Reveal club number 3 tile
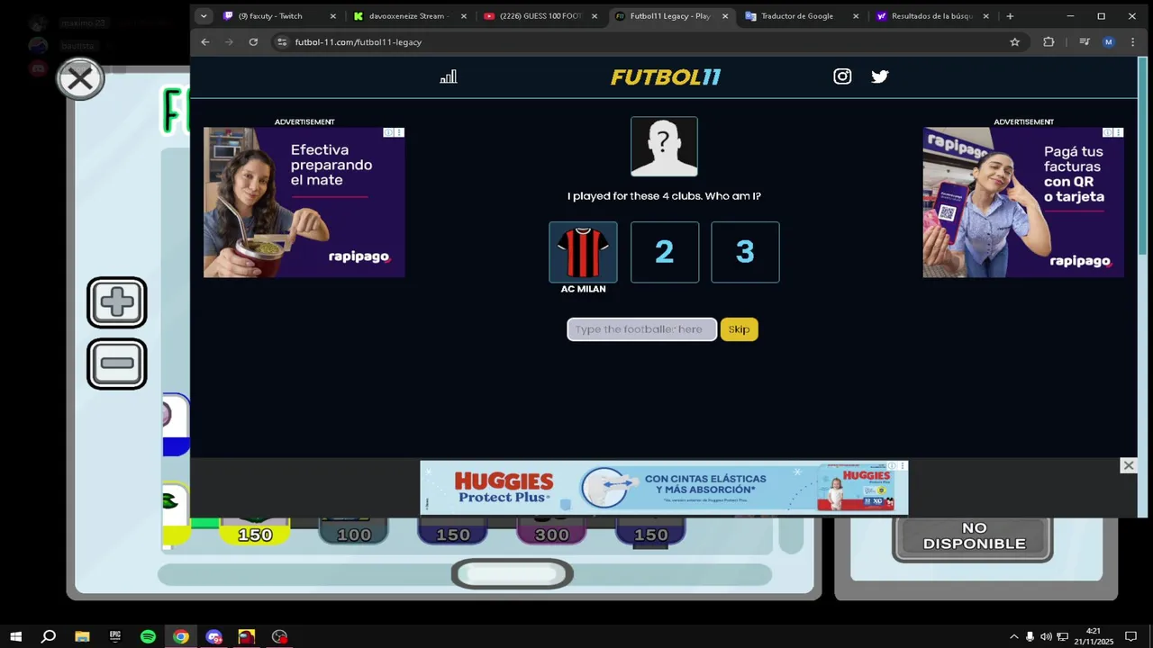Image resolution: width=1153 pixels, height=648 pixels. click(x=745, y=252)
